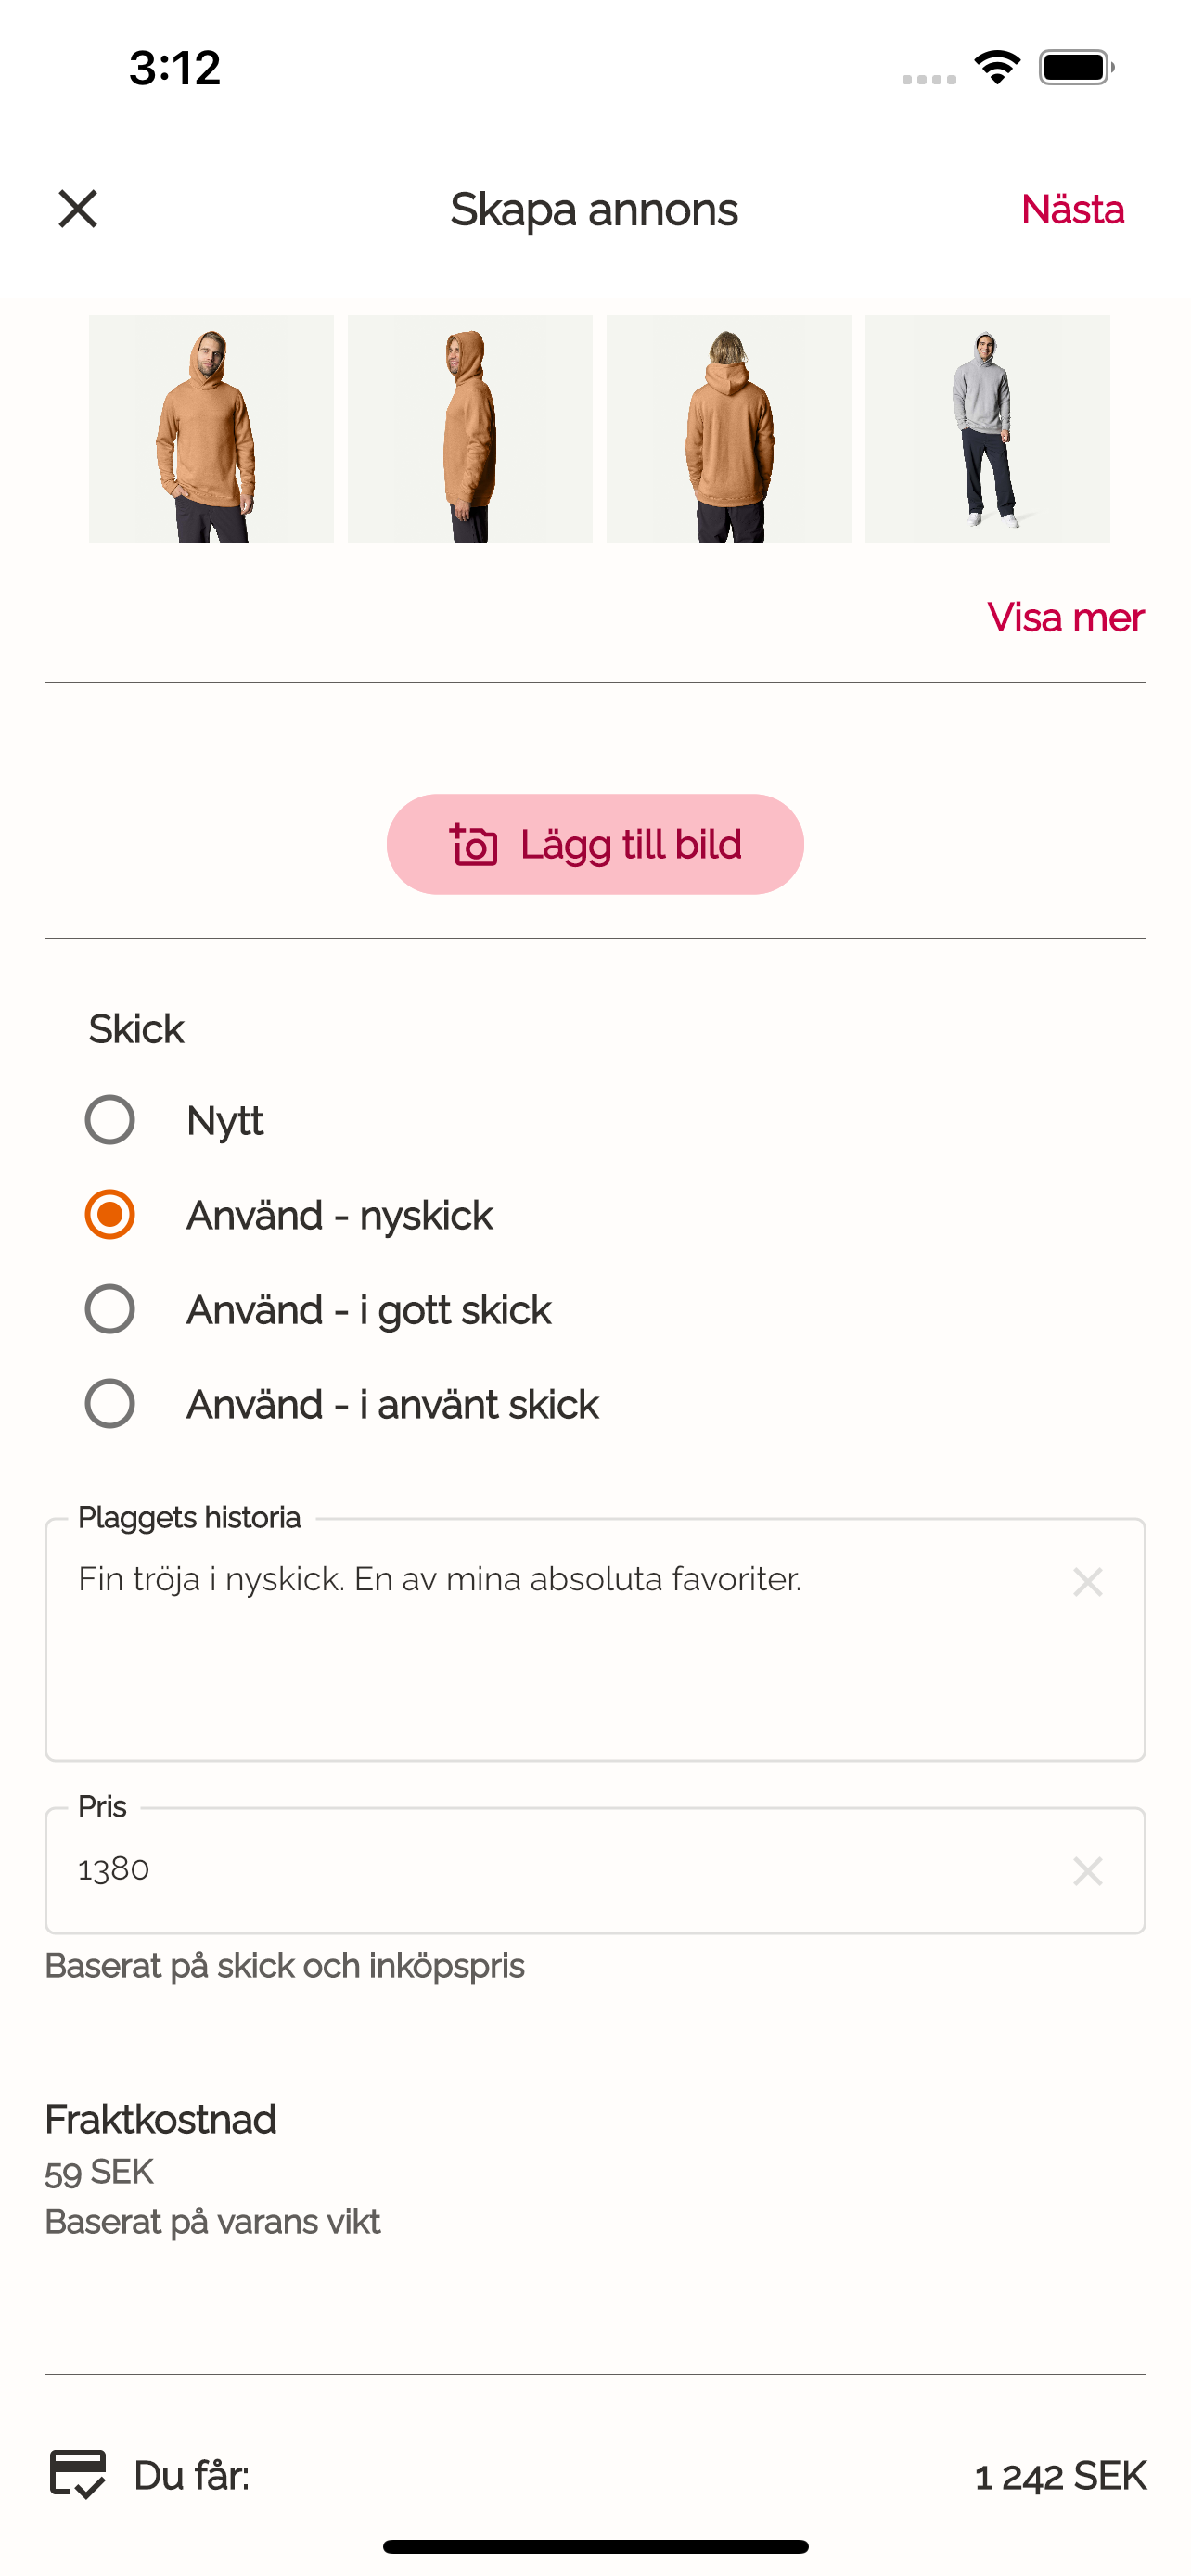The image size is (1191, 2576).
Task: Open the grey hoodie full-body photo
Action: [987, 429]
